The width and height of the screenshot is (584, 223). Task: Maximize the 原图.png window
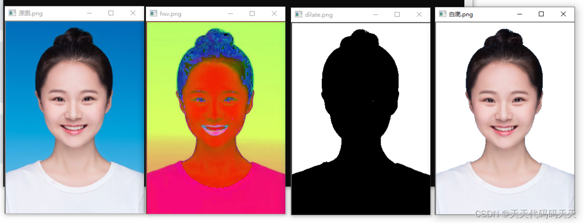pyautogui.click(x=111, y=13)
